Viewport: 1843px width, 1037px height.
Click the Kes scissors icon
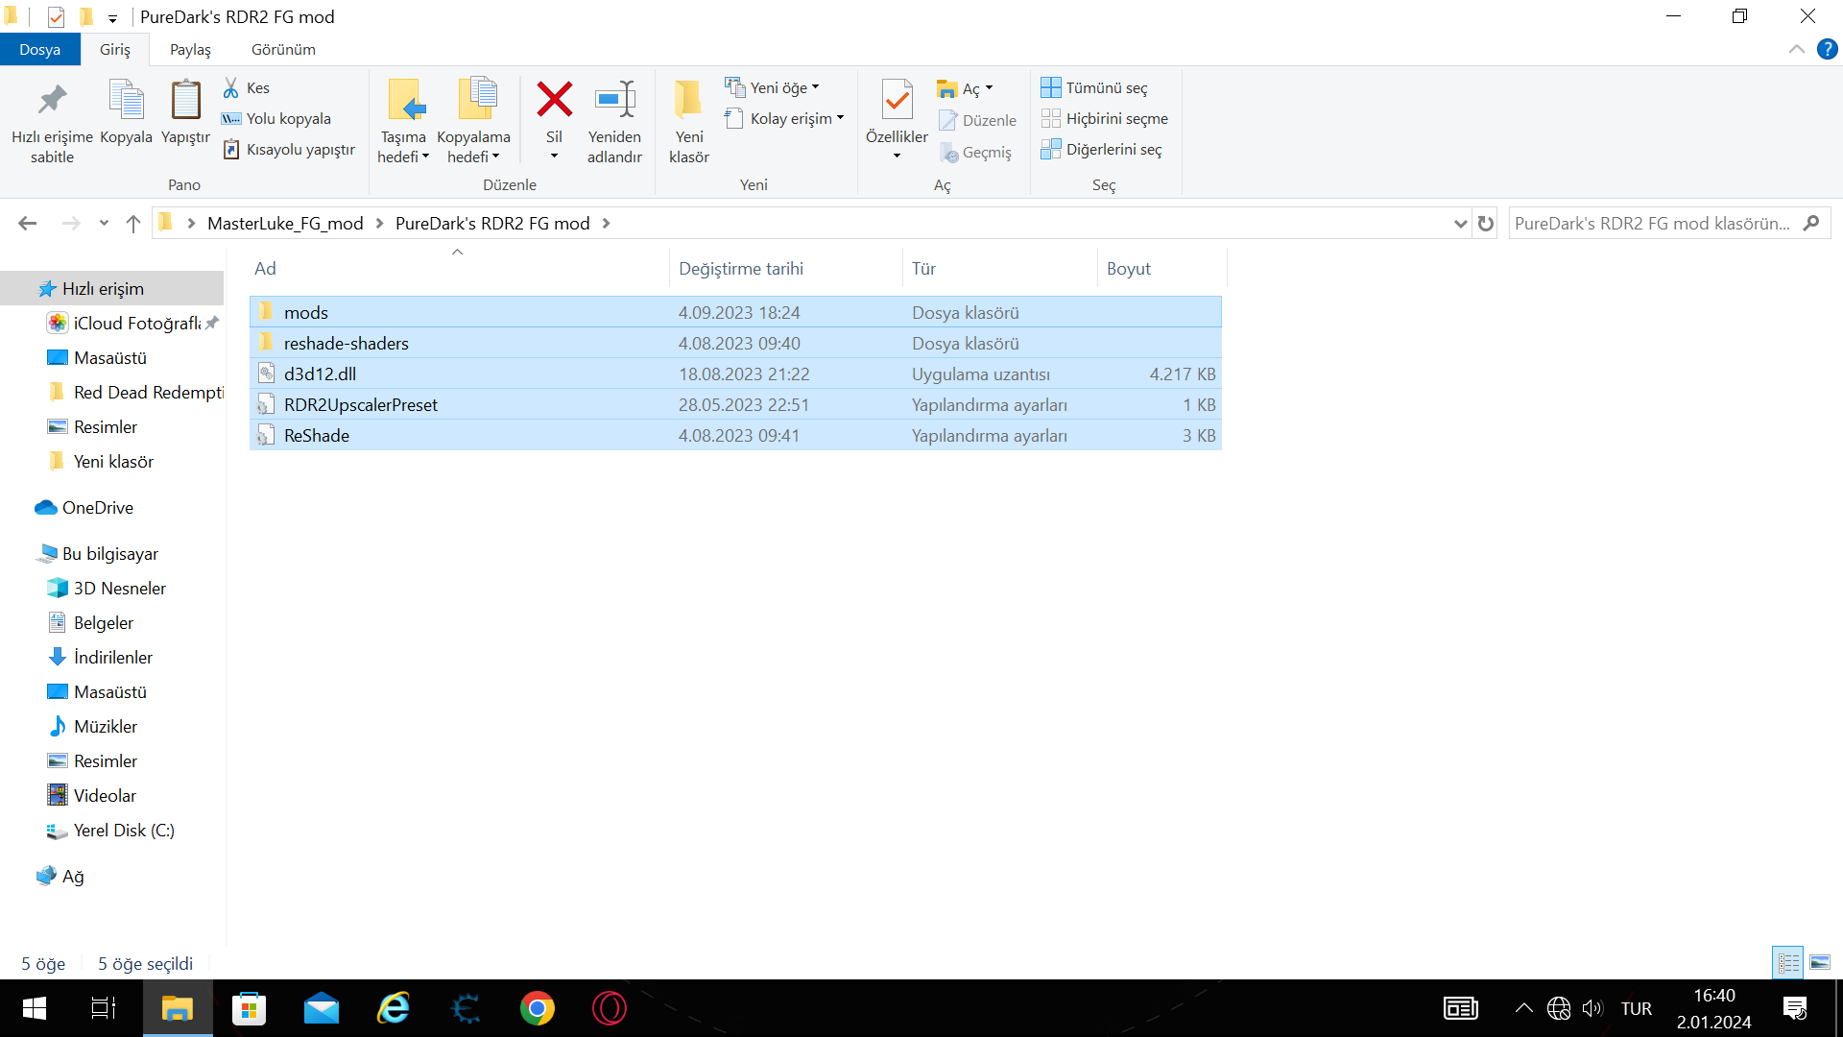click(x=231, y=87)
